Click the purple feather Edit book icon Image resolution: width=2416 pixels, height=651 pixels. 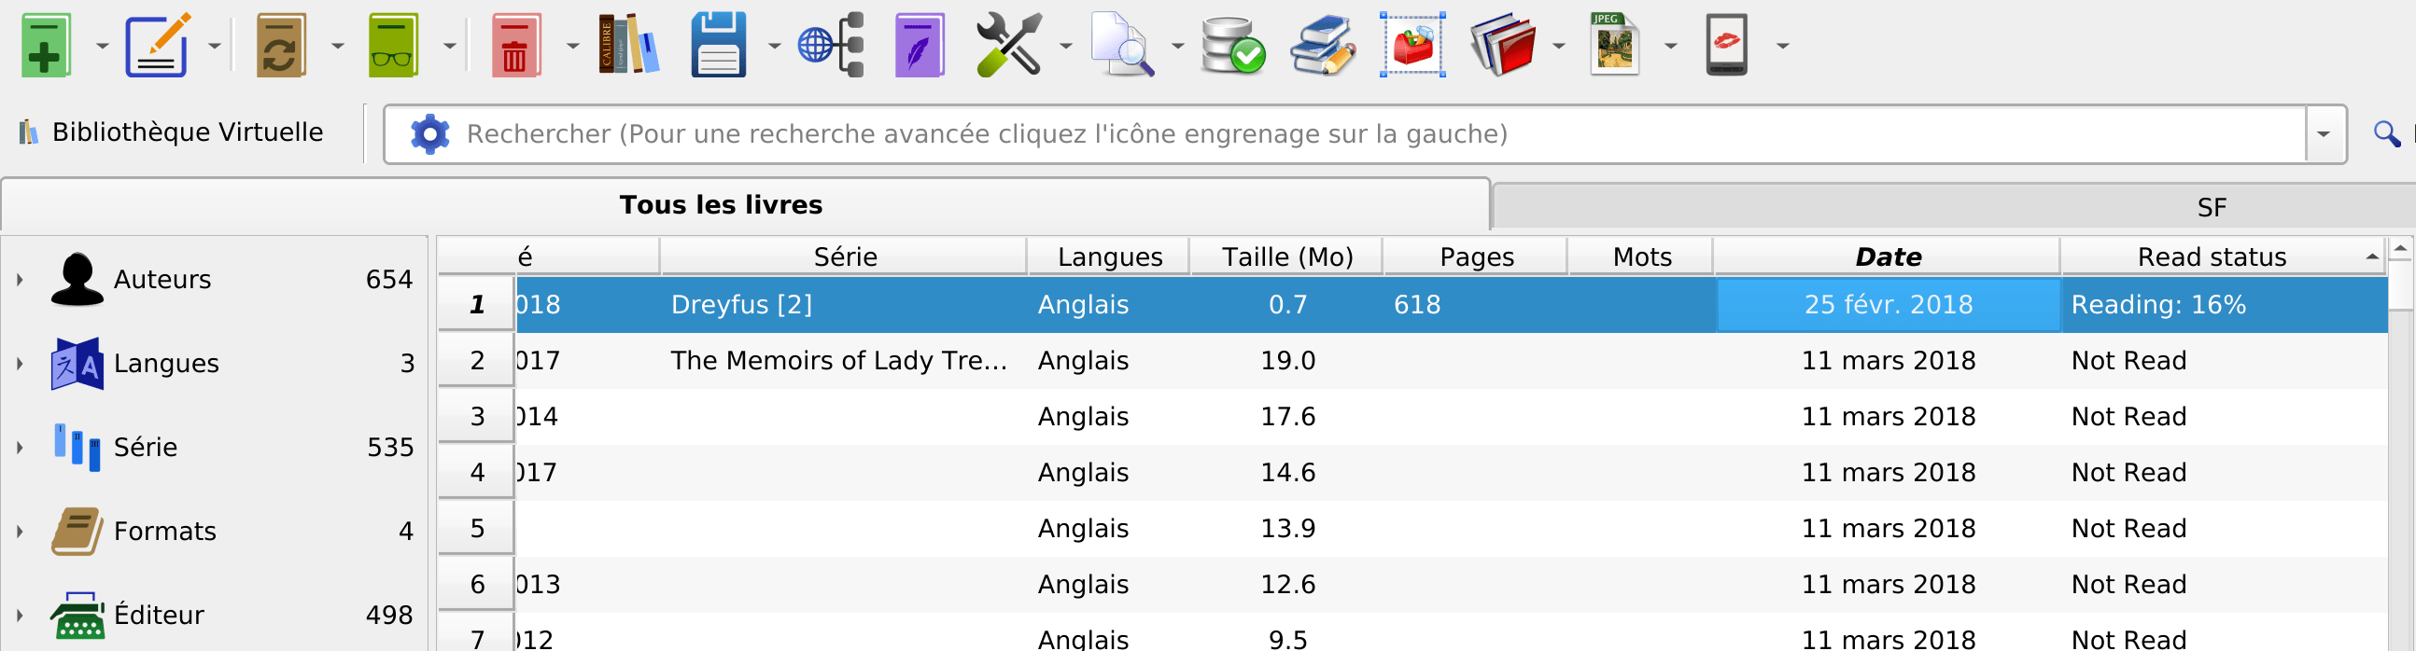(920, 44)
